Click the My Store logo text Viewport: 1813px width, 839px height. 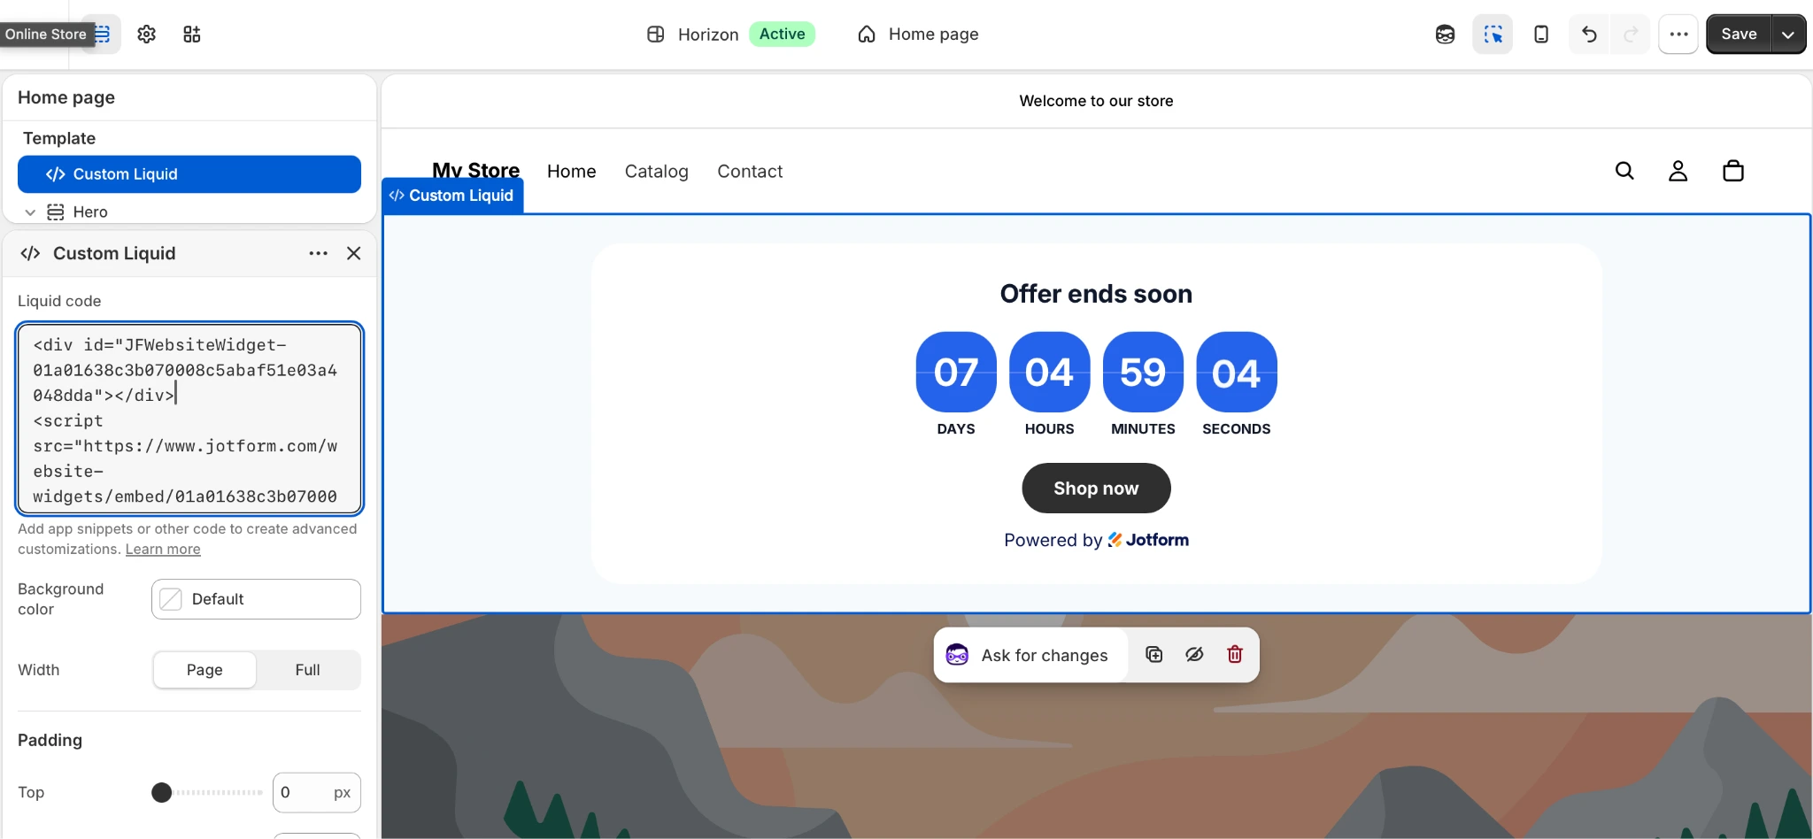(475, 170)
